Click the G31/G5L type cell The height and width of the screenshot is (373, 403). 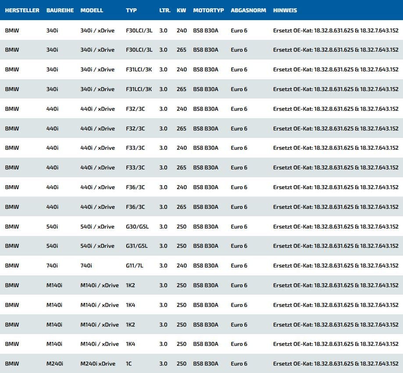coord(137,246)
